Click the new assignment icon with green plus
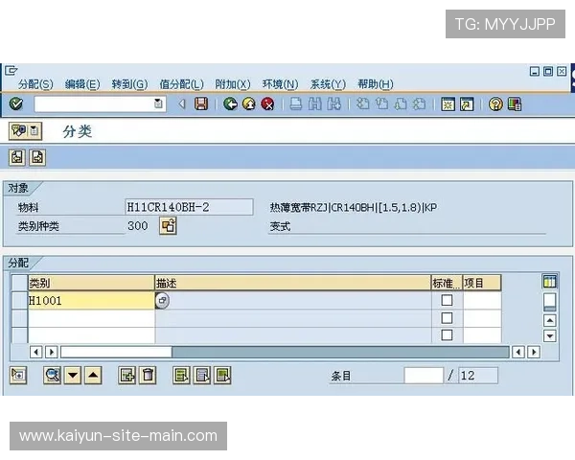 [127, 376]
